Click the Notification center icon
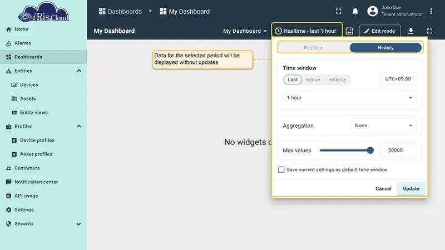The height and width of the screenshot is (250, 445). (x=9, y=182)
